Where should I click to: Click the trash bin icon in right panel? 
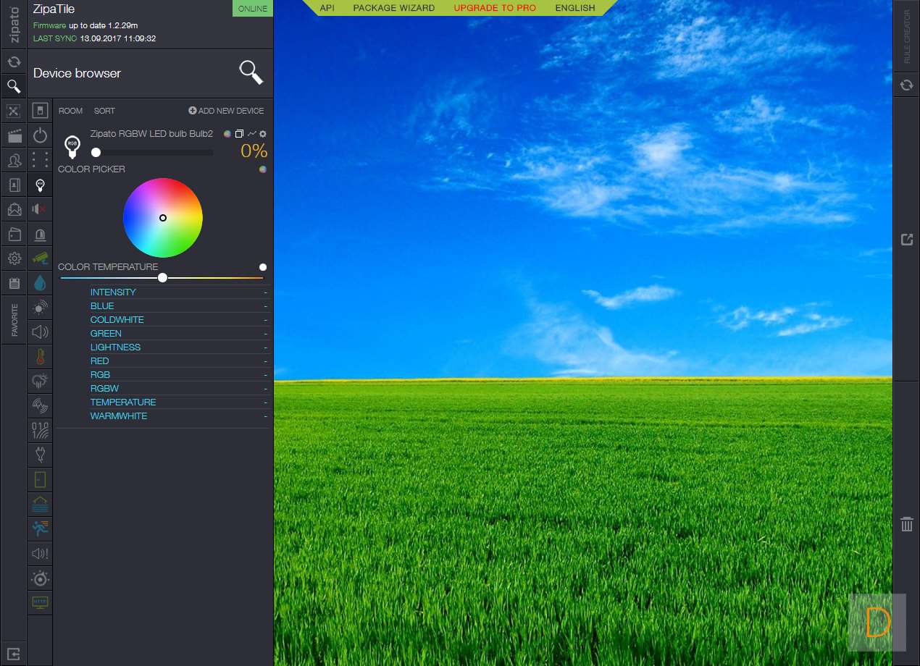click(906, 523)
